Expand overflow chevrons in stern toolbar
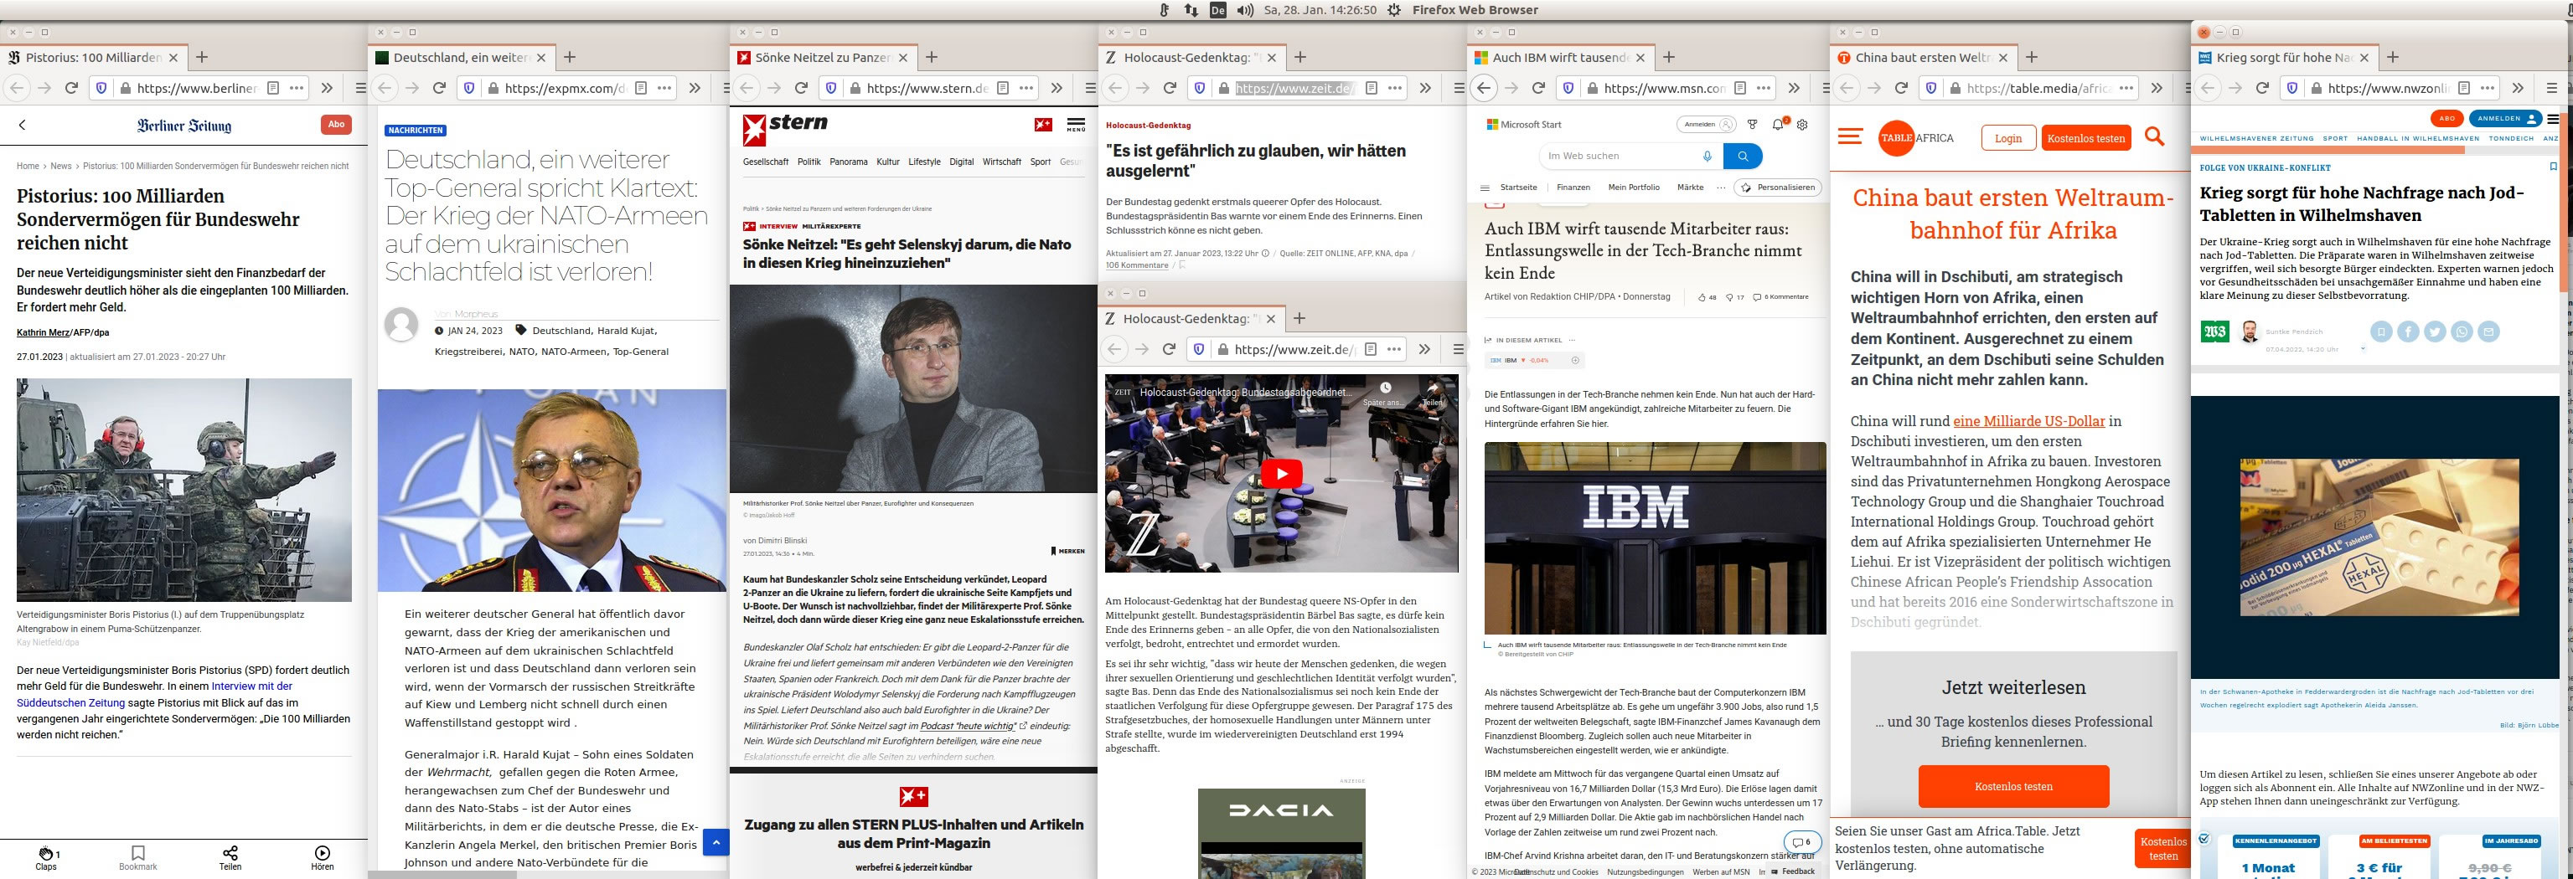 [1056, 88]
